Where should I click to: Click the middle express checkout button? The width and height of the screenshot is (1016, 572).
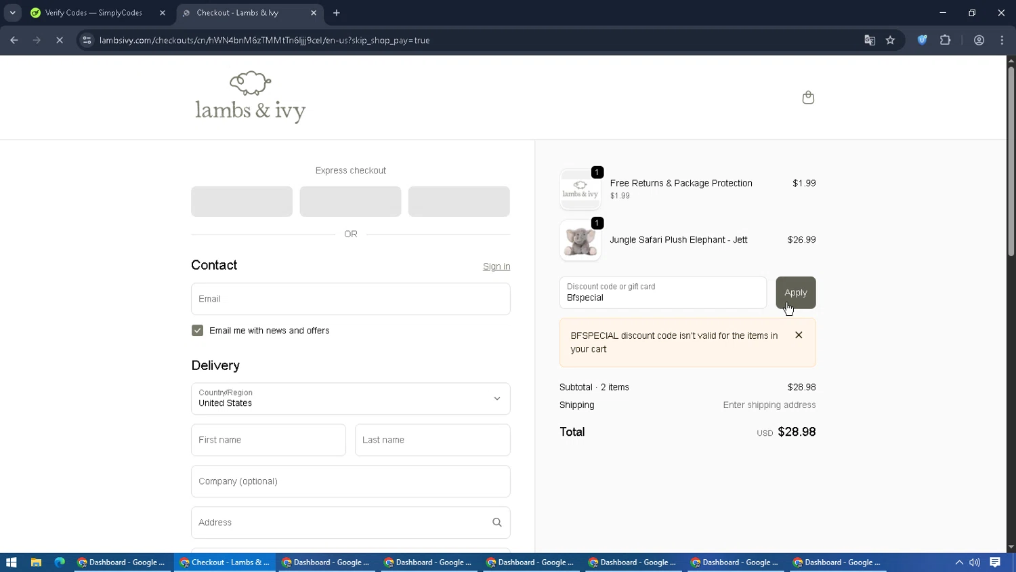(x=350, y=201)
